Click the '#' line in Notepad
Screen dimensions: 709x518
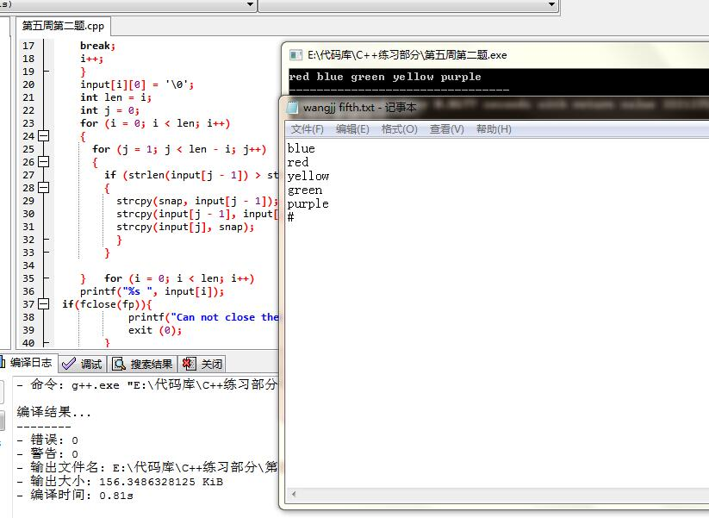coord(290,217)
